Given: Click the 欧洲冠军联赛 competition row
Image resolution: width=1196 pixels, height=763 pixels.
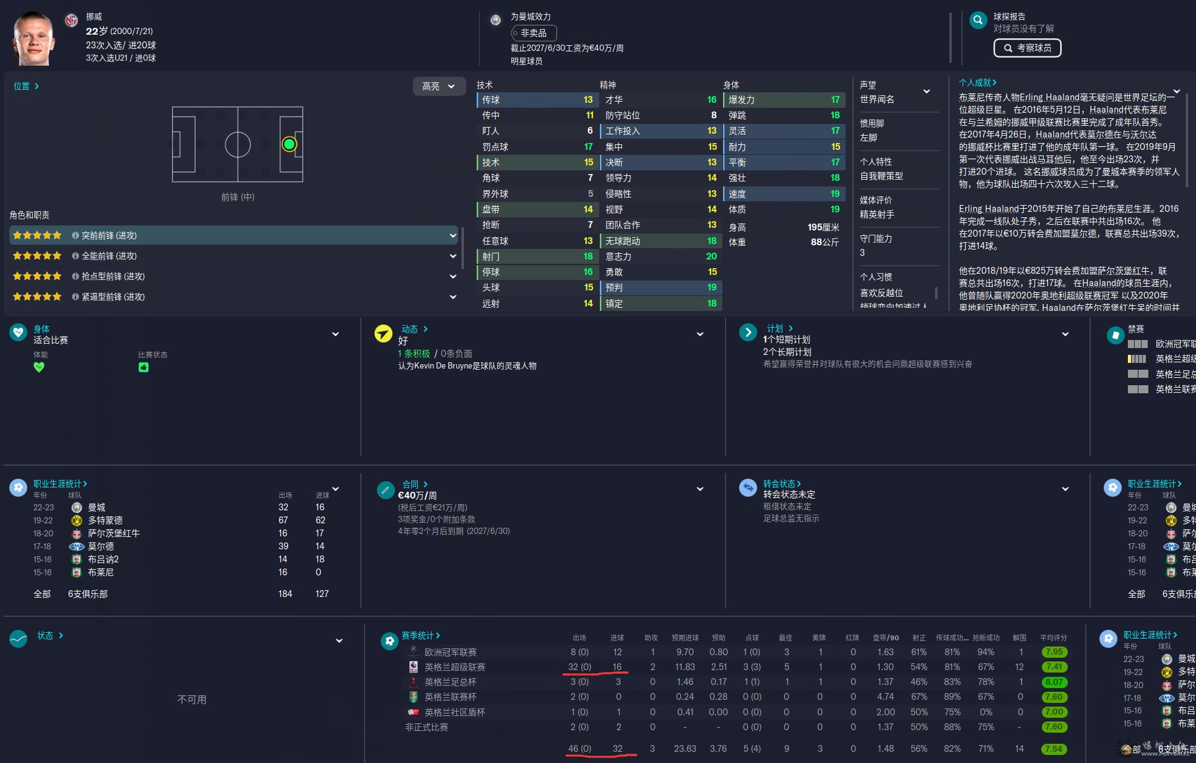Looking at the screenshot, I should tap(736, 652).
